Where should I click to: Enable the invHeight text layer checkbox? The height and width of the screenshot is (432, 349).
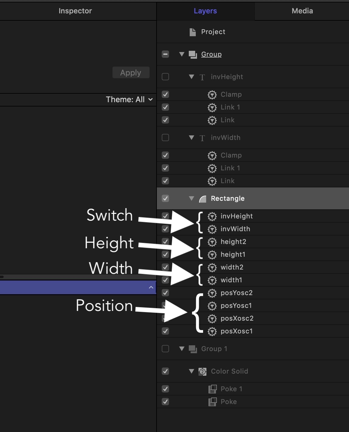click(165, 77)
